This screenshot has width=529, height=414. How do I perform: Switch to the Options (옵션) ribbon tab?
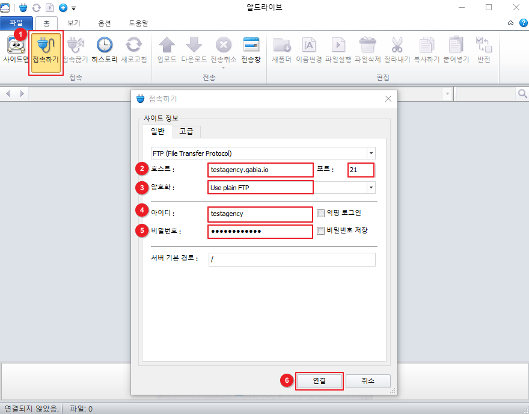104,23
